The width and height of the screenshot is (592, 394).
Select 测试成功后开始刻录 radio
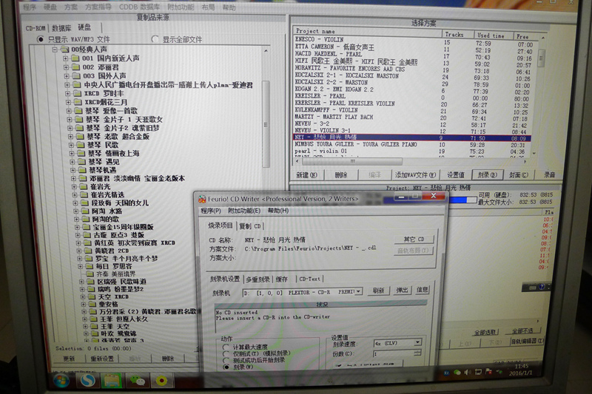click(226, 360)
